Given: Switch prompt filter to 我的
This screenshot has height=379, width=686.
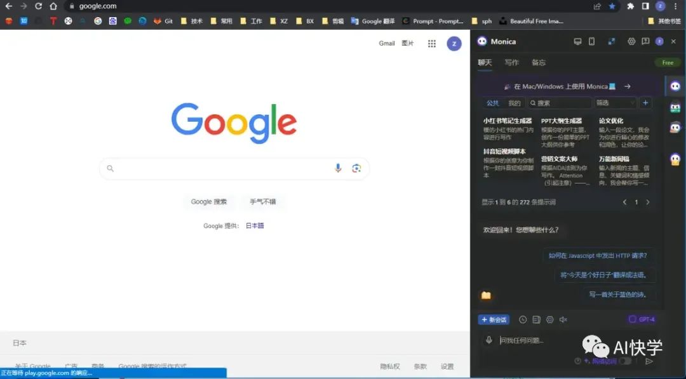Looking at the screenshot, I should (x=513, y=102).
